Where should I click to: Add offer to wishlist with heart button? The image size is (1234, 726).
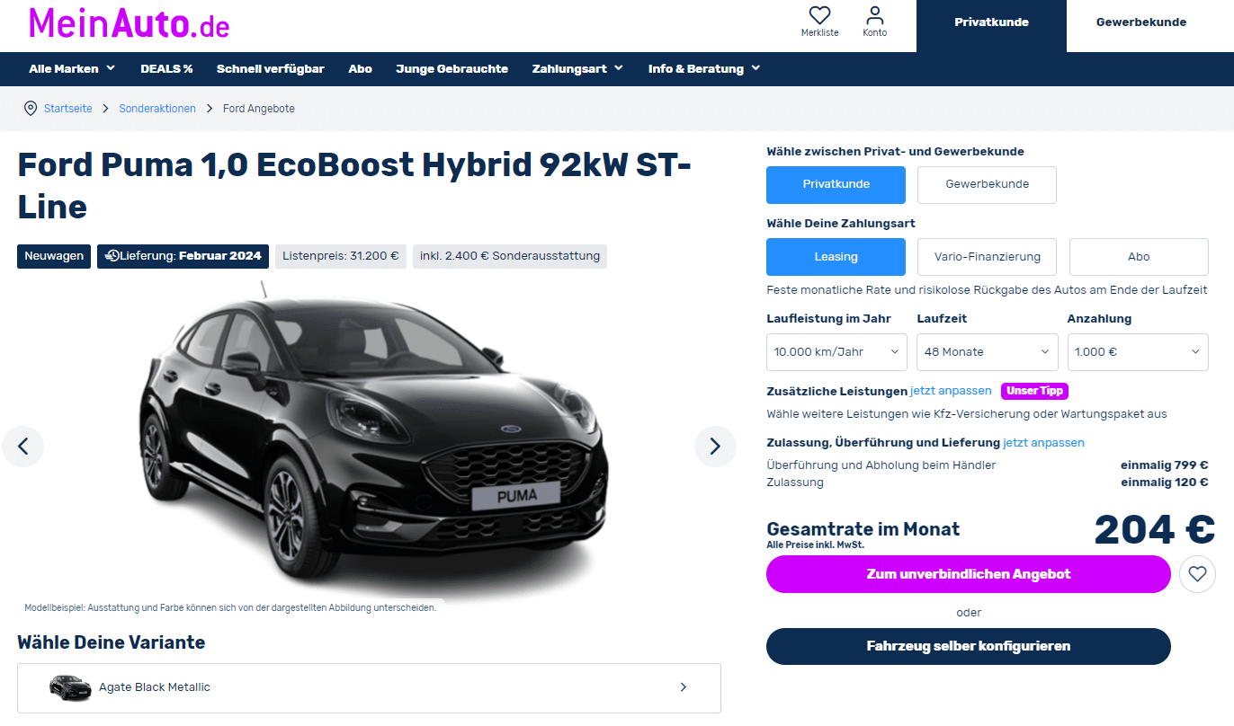coord(1196,574)
